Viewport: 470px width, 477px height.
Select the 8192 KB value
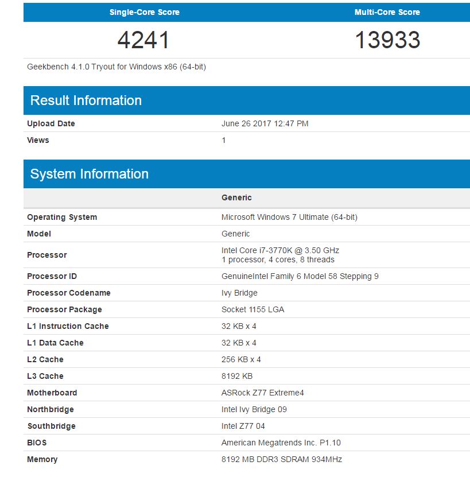(237, 377)
